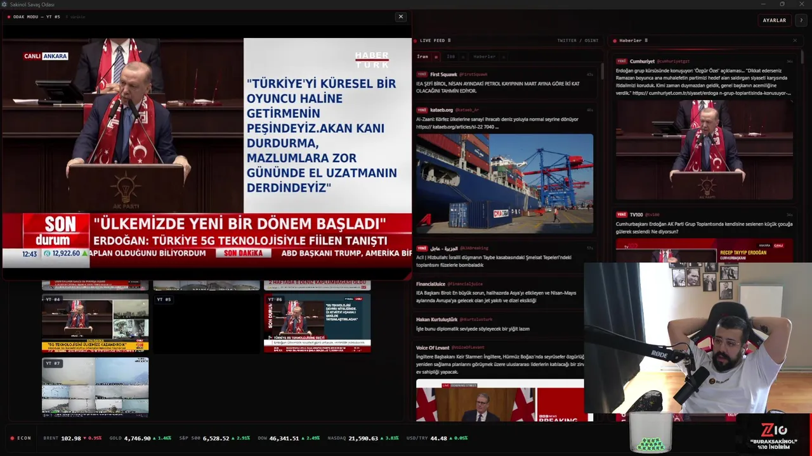Minimize the Sakinol Savaş Odası window
Image resolution: width=812 pixels, height=456 pixels.
(x=763, y=4)
